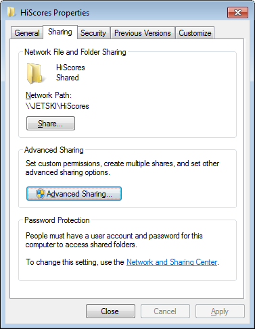Click the Cancel button
255x329 pixels.
coord(165,311)
